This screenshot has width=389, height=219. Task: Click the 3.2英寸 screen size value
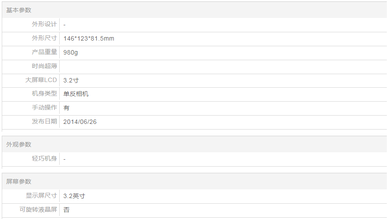74,196
